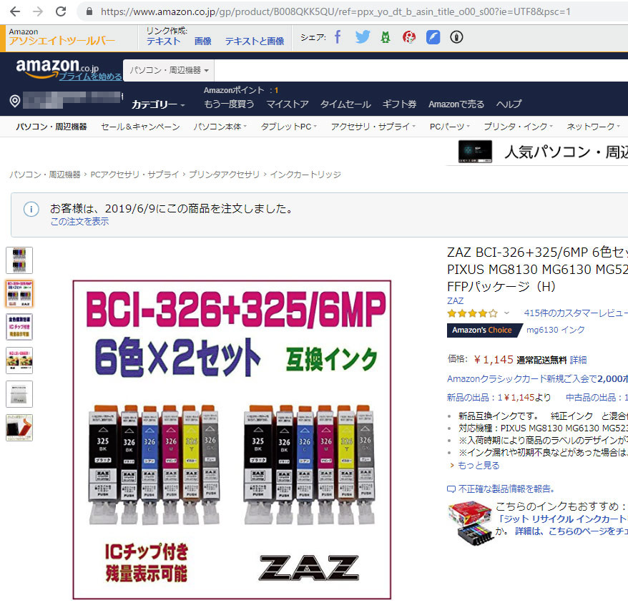Screen dimensions: 628x613
Task: Expand the タブレットPC submenu
Action: click(289, 127)
